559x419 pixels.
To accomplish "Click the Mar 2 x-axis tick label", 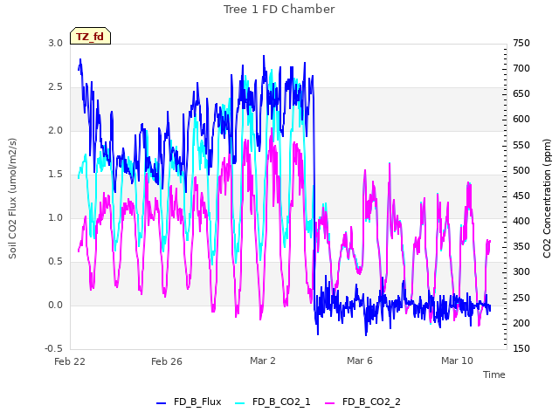I will point(263,361).
